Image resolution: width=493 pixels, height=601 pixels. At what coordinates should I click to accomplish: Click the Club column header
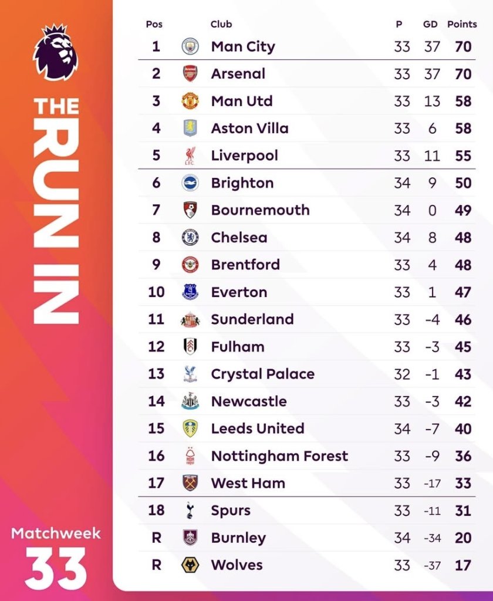point(221,24)
